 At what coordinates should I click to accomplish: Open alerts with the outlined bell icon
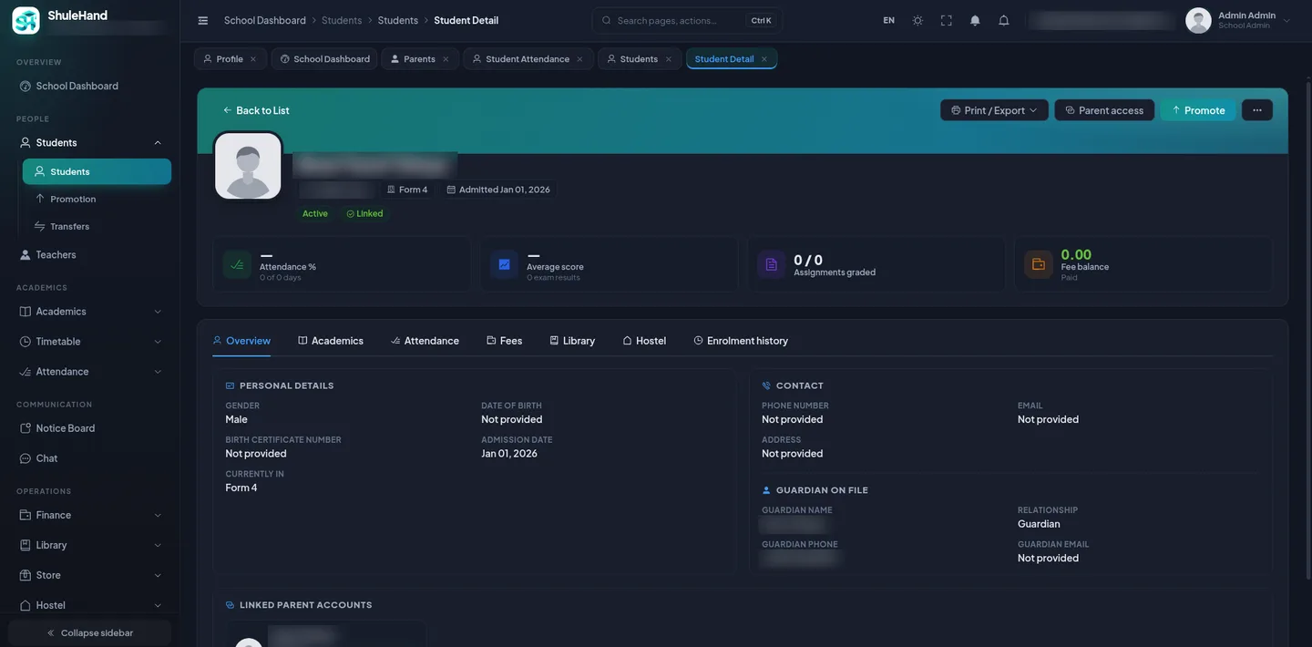click(x=1004, y=20)
